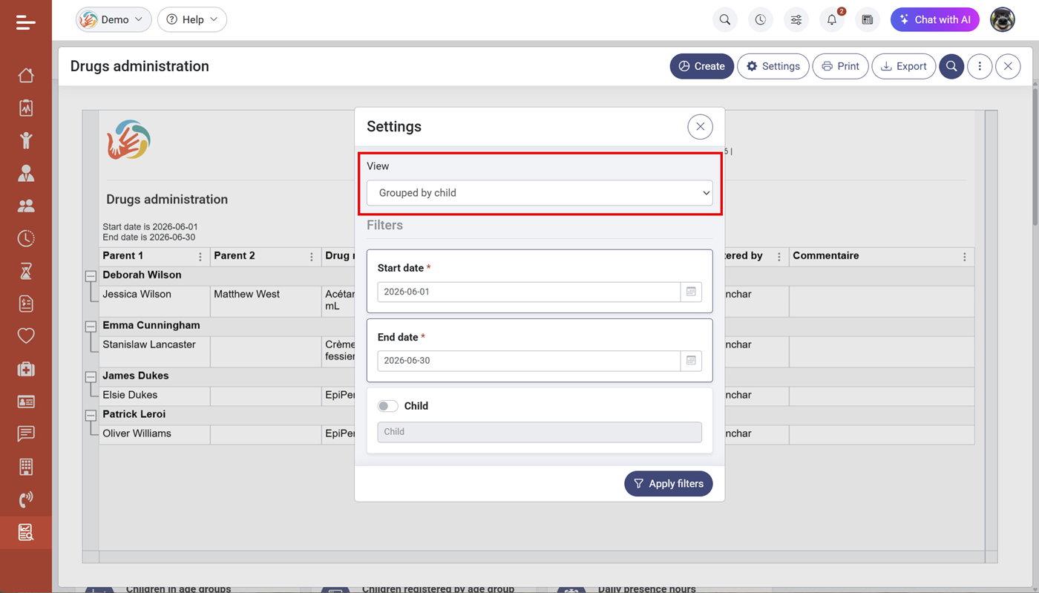Open the notifications bell
The width and height of the screenshot is (1039, 593).
click(x=832, y=20)
